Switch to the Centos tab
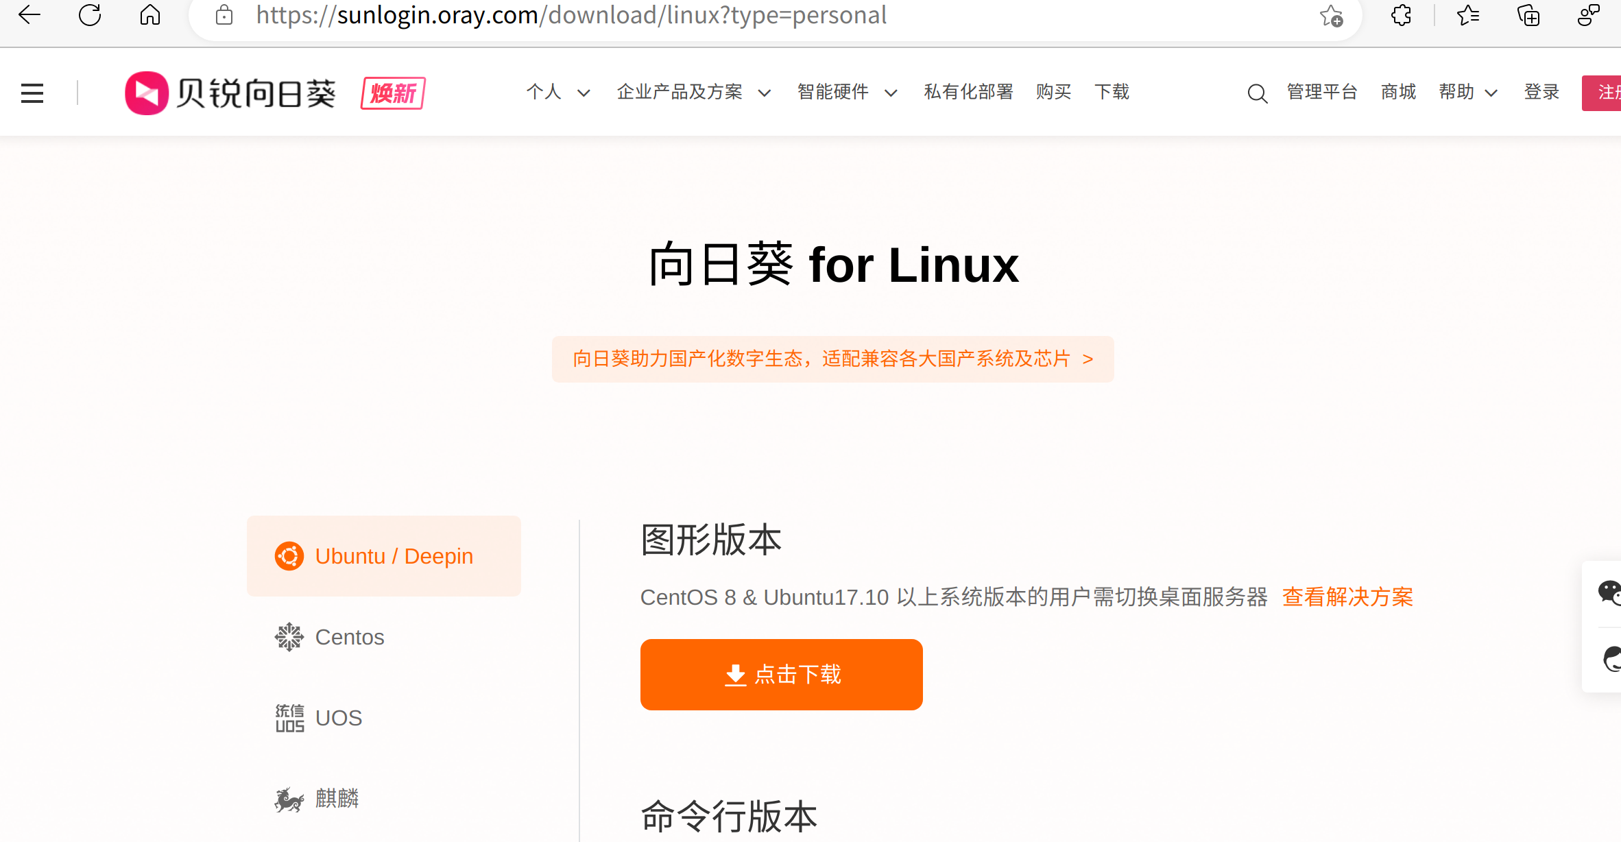Screen dimensions: 1621x842 click(x=349, y=637)
